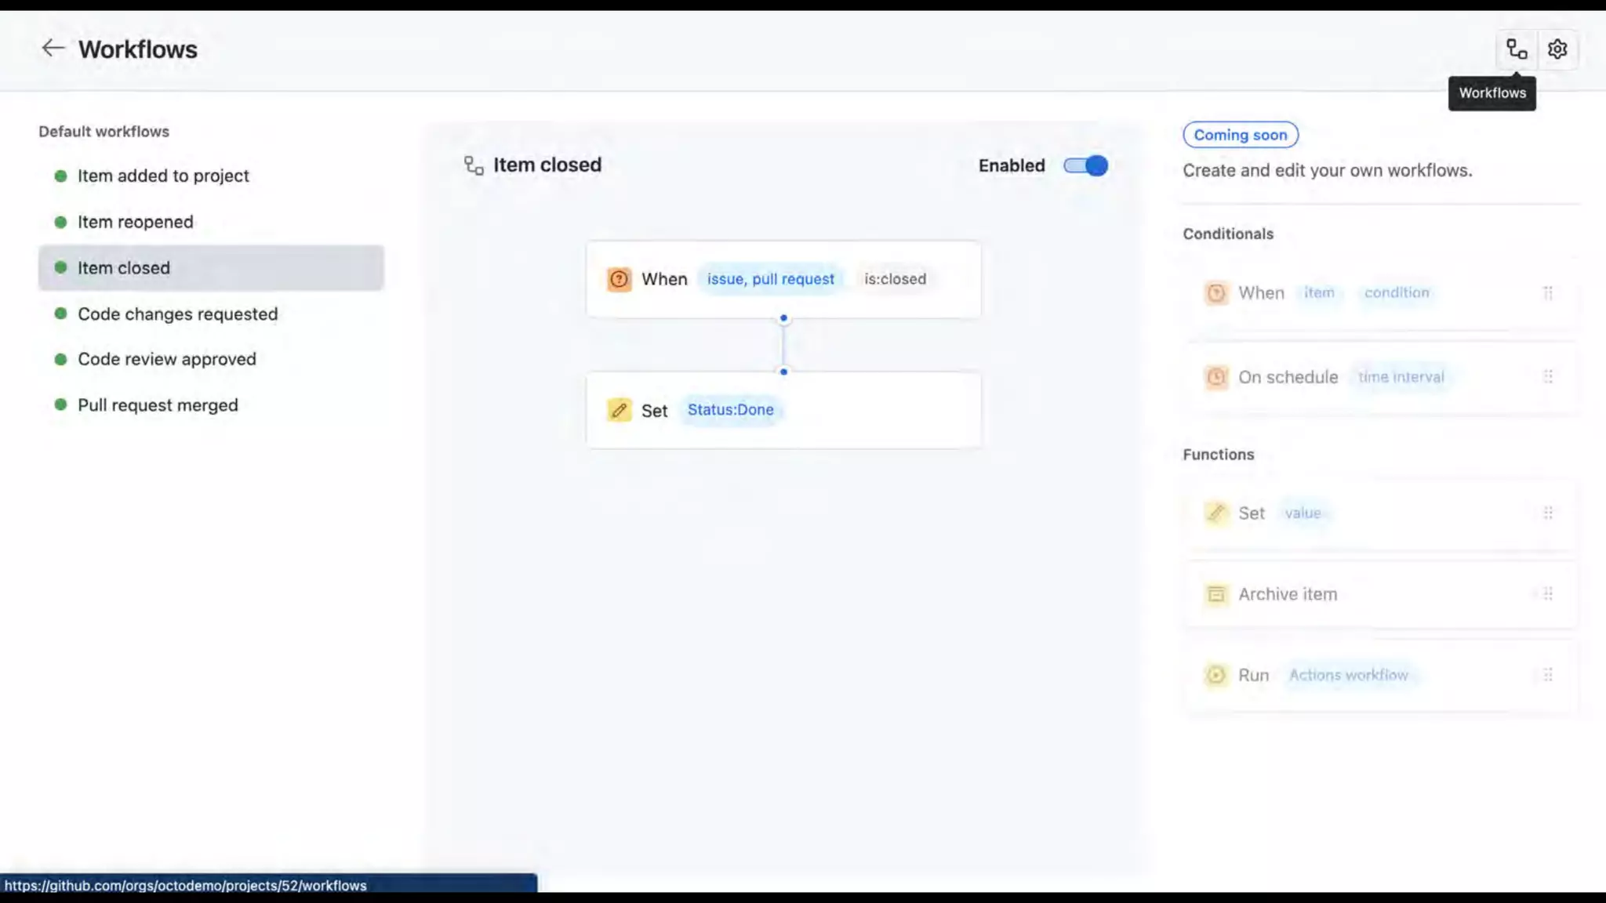
Task: Open the Workflows icon in top bar
Action: [1517, 49]
